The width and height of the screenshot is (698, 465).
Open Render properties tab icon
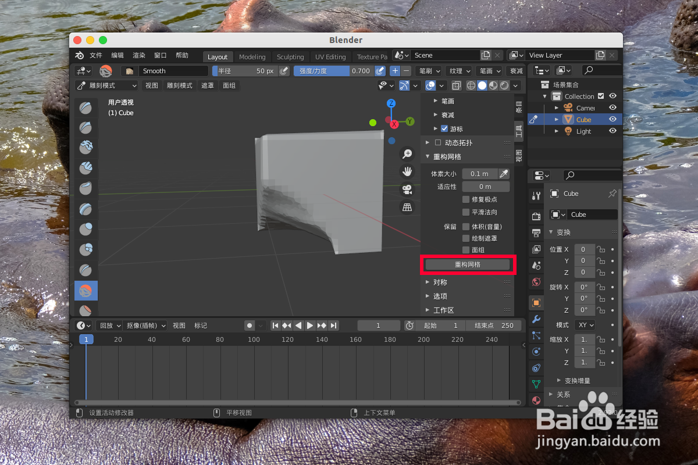click(x=536, y=217)
